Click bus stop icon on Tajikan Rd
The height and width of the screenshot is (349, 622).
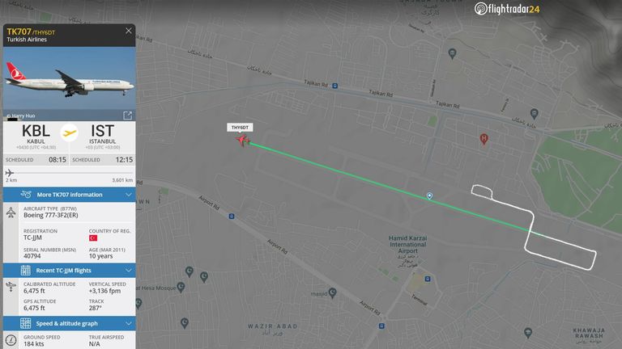(x=334, y=86)
